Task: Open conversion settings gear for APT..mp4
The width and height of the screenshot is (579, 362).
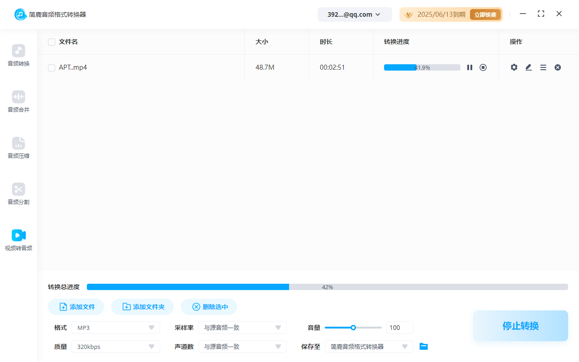Action: pyautogui.click(x=514, y=67)
